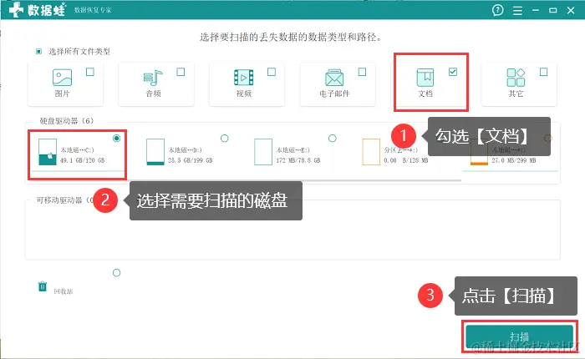Click the 硬盘驱动器（6） section label

(67, 121)
